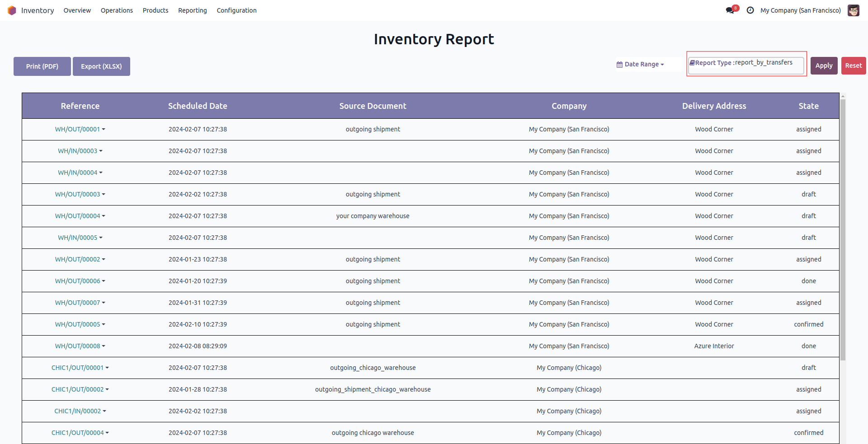Click the book icon beside Report Type
Viewport: 868px width, 444px height.
(692, 63)
